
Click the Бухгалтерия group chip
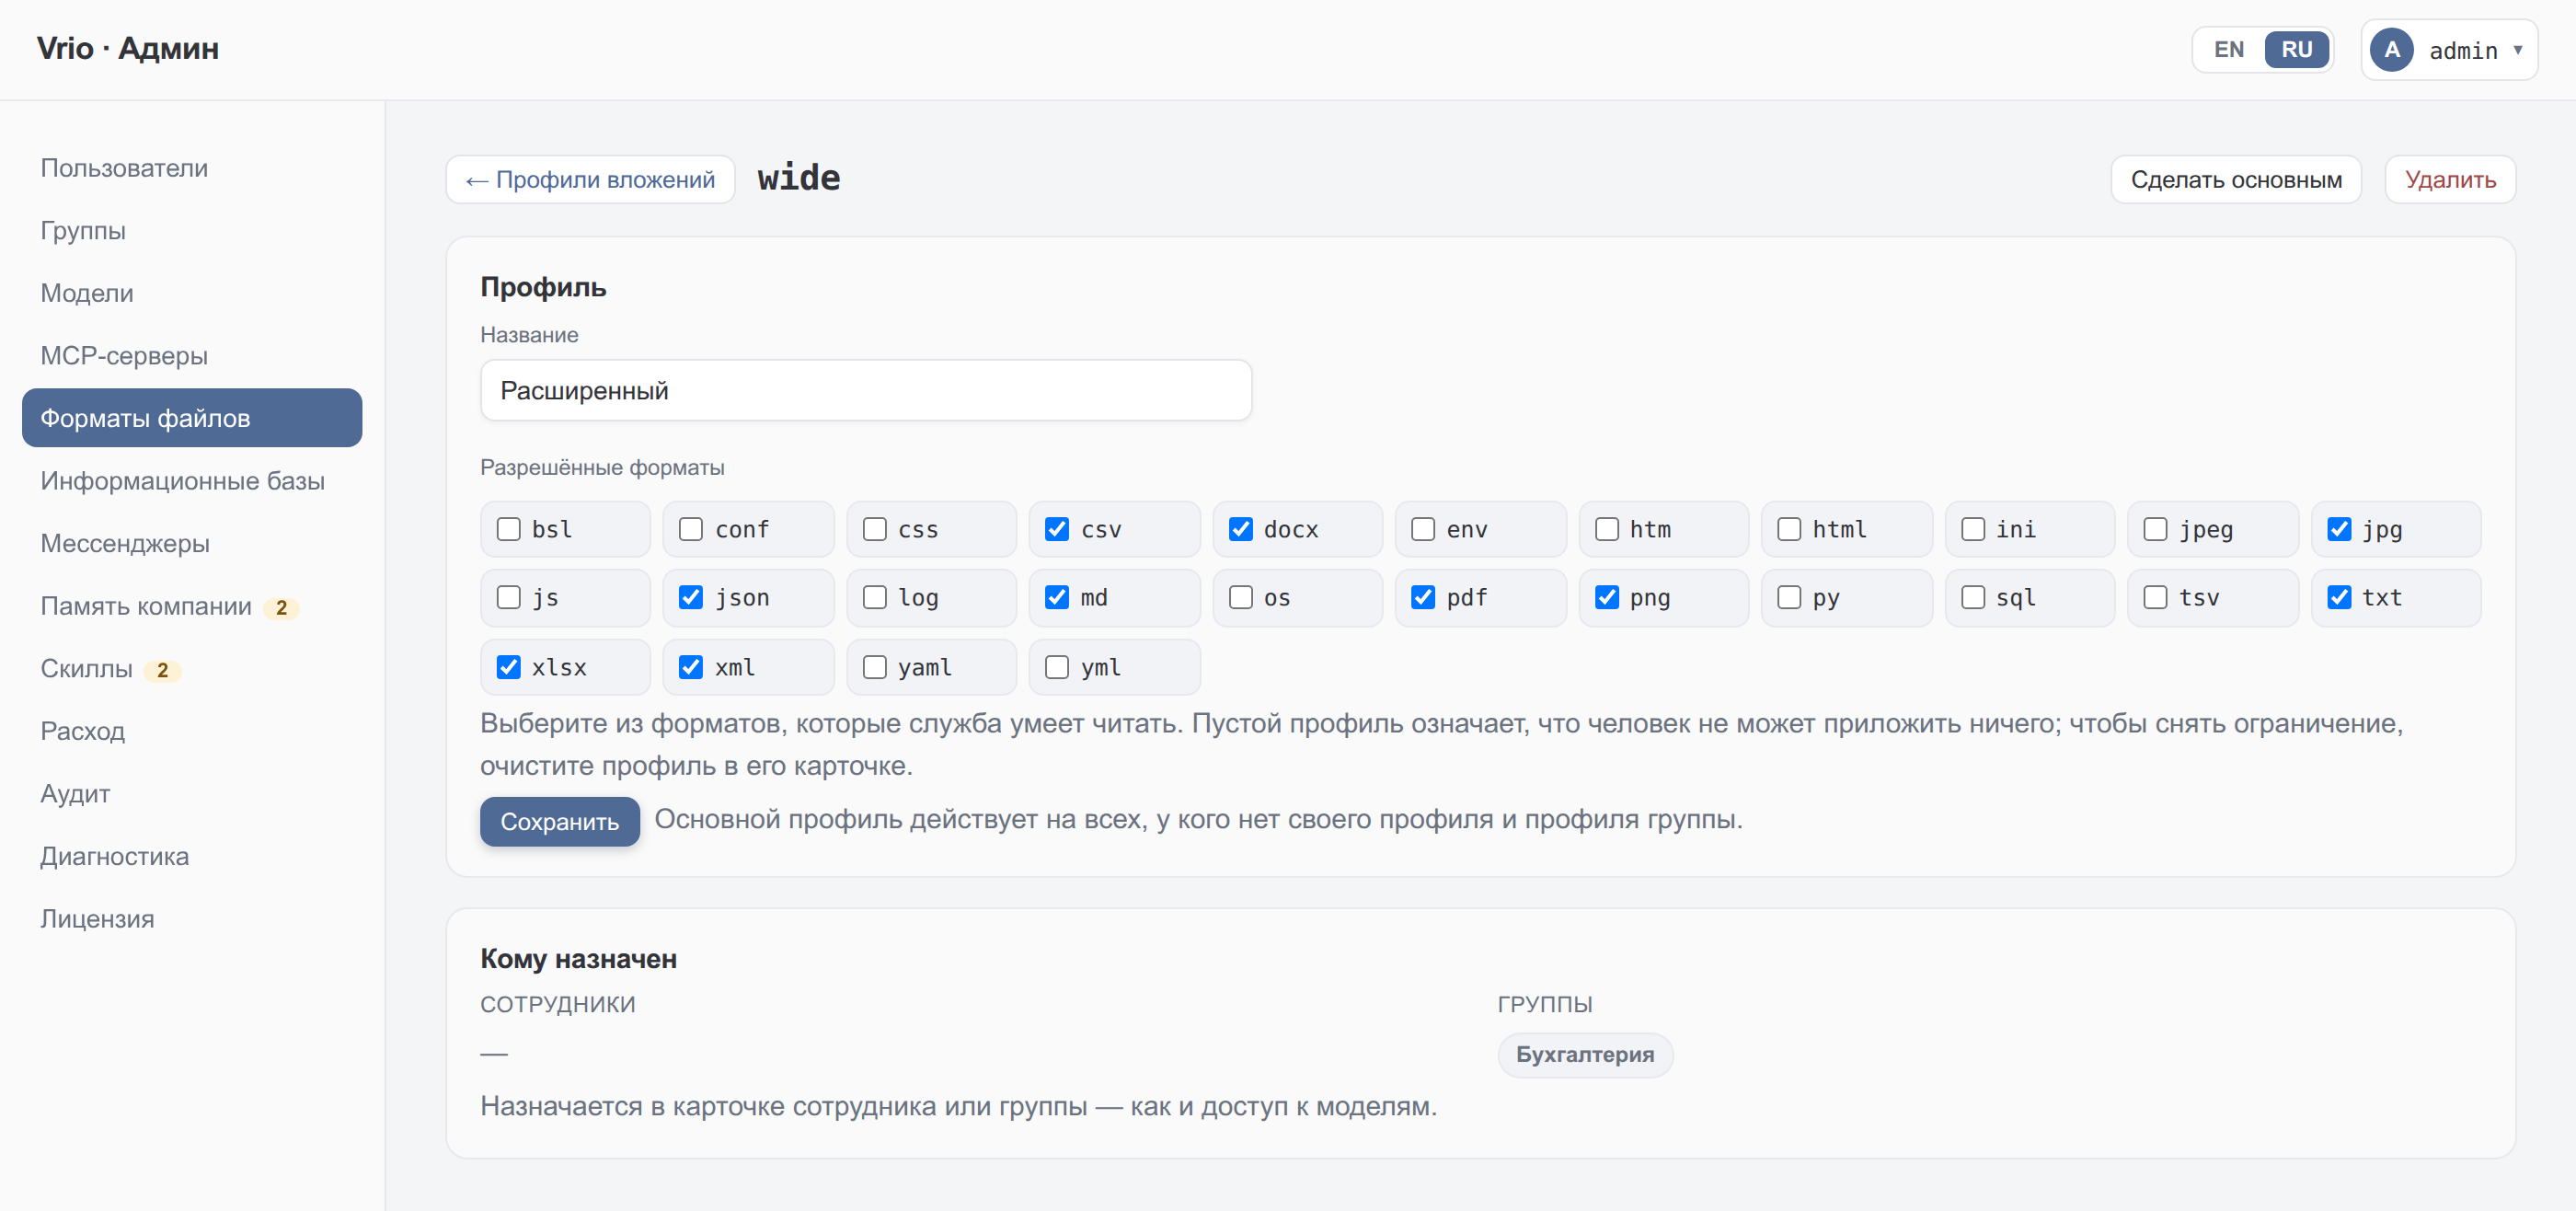click(1584, 1054)
